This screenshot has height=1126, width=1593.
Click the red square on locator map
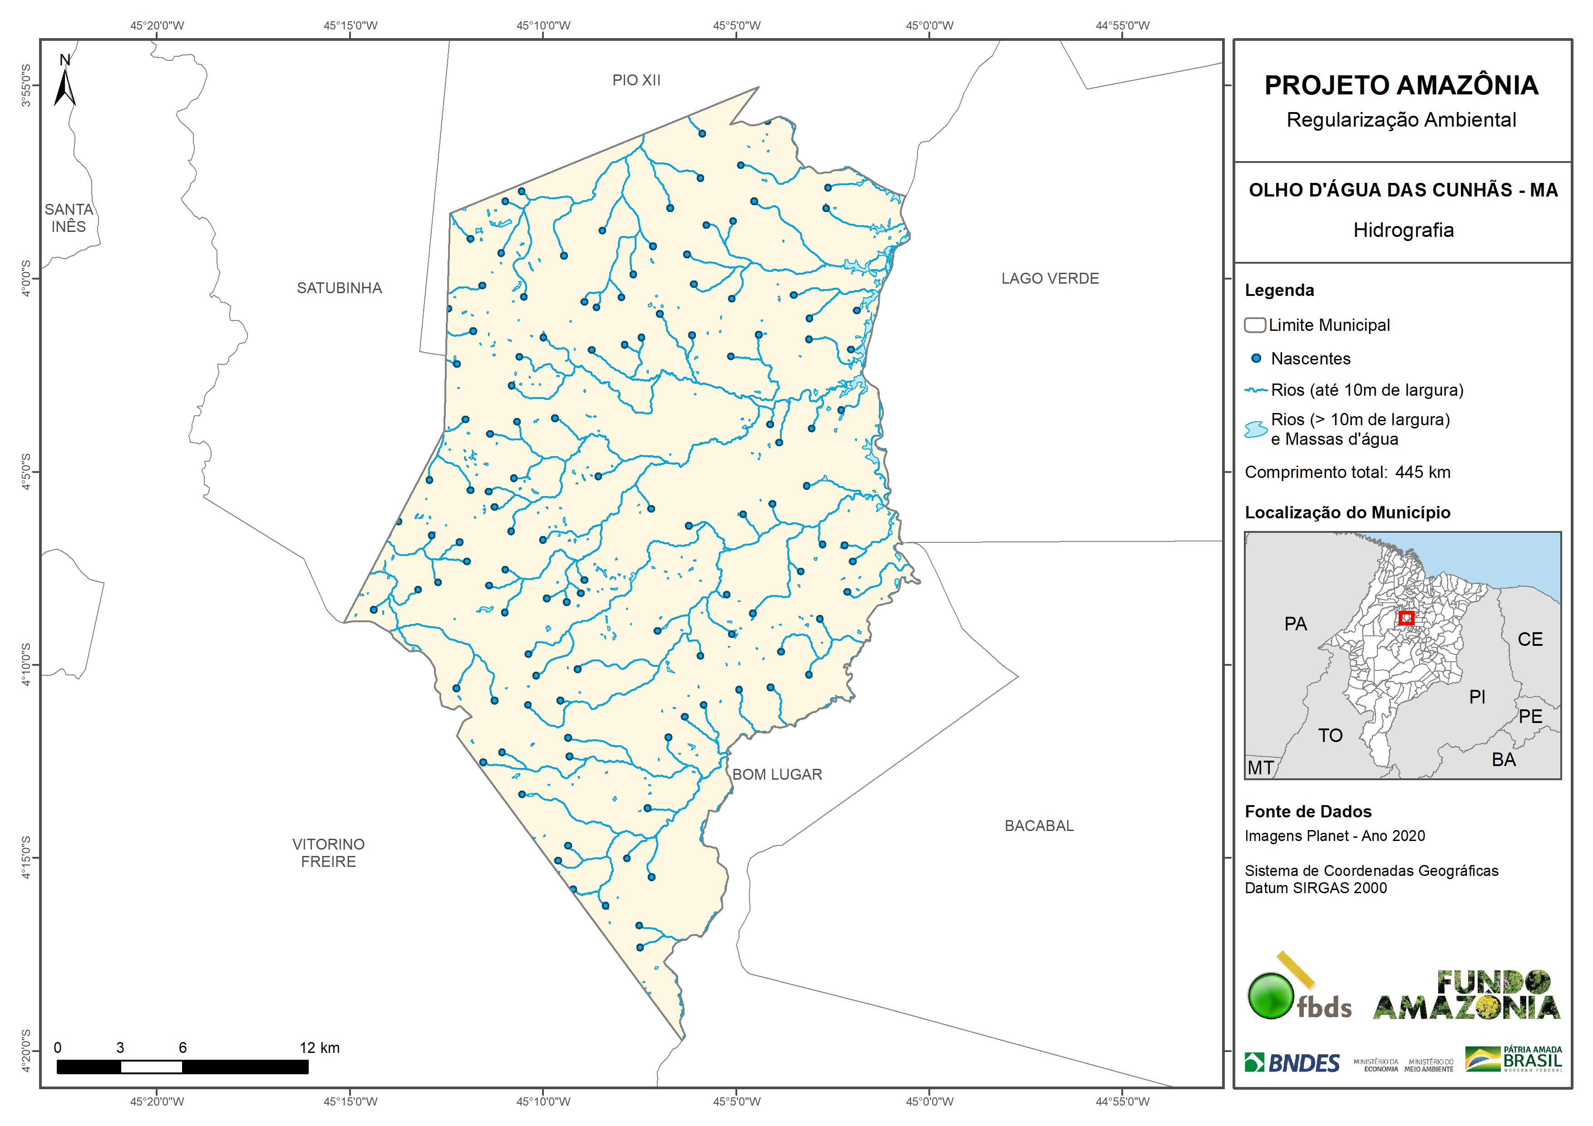pyautogui.click(x=1406, y=618)
